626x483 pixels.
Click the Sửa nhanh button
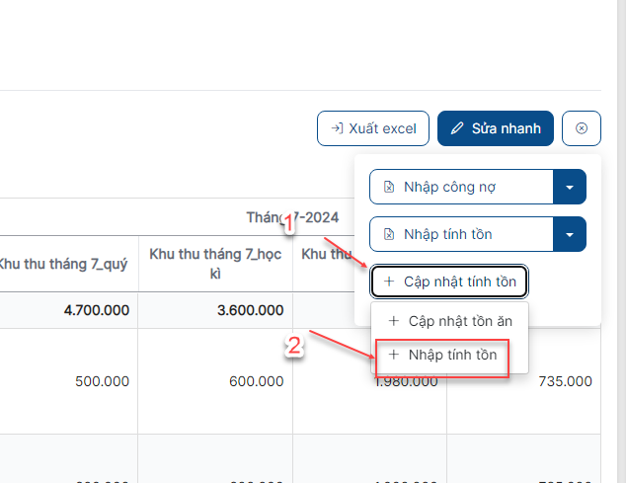point(496,128)
